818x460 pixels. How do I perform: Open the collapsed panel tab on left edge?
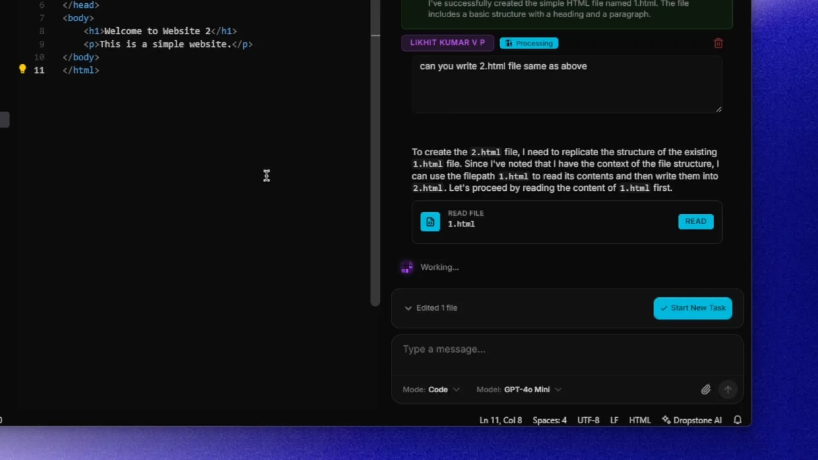coord(4,120)
